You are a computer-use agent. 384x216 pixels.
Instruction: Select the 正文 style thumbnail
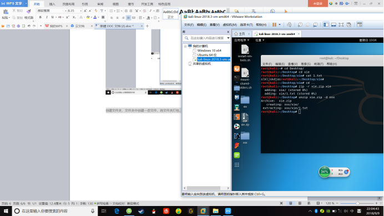point(170,14)
